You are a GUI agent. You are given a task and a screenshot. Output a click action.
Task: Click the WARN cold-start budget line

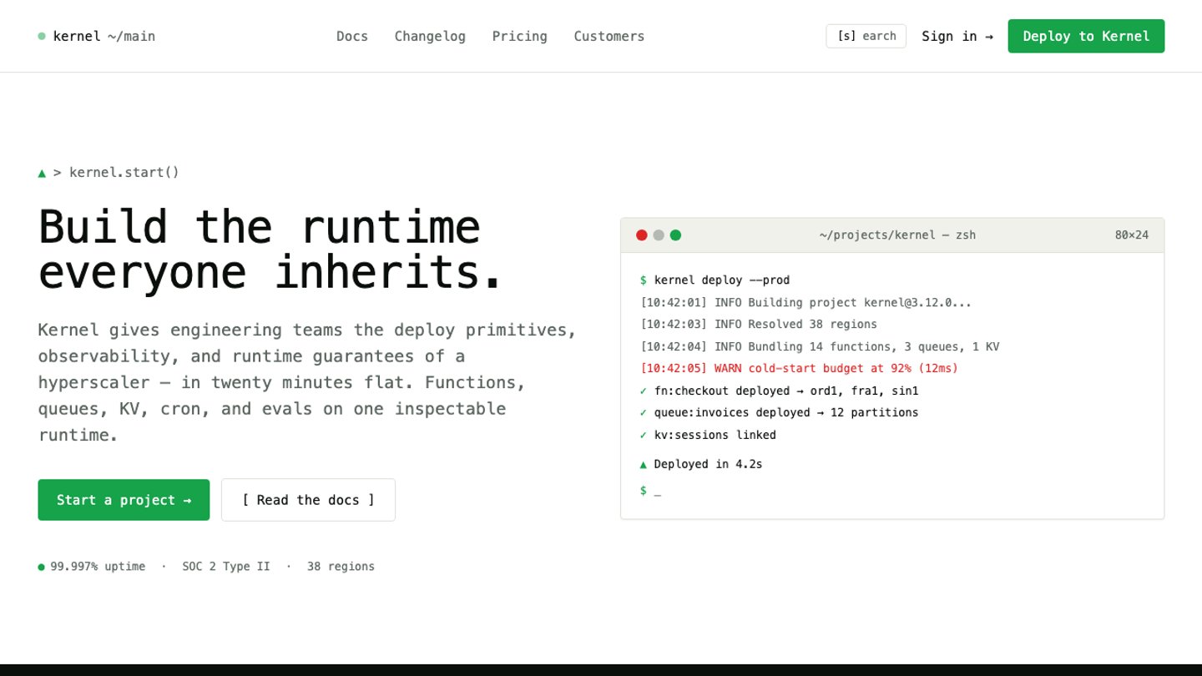click(x=799, y=368)
